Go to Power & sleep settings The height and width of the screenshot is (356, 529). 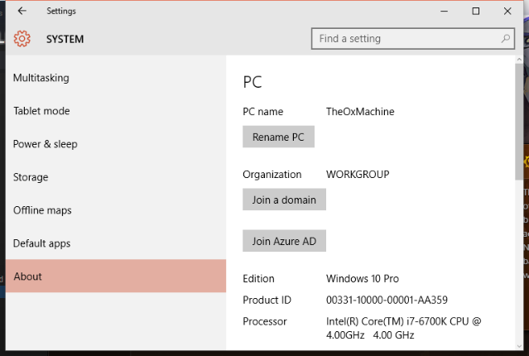tap(46, 144)
